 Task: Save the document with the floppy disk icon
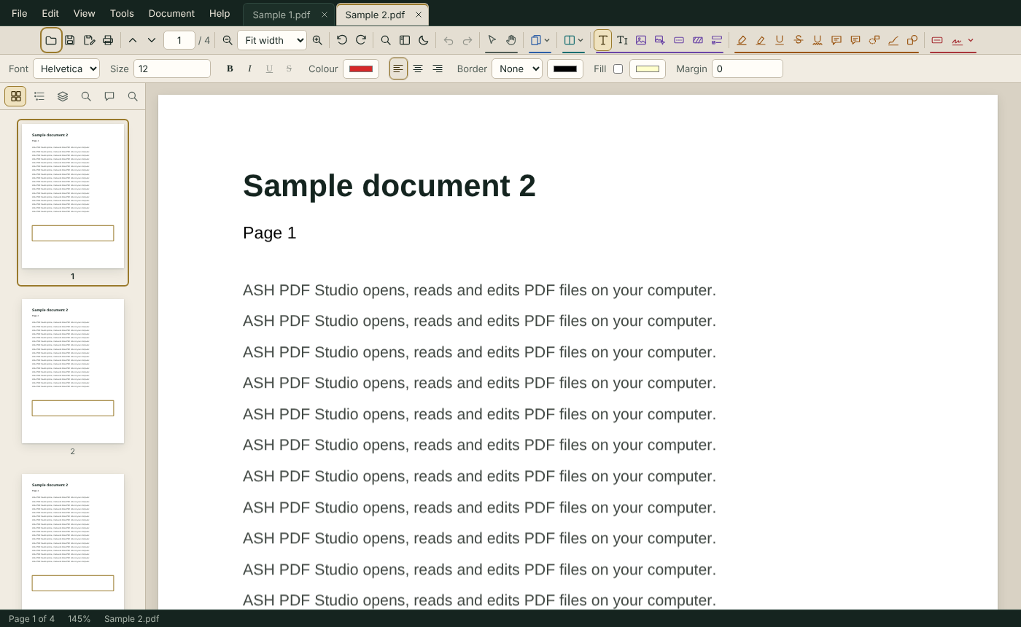(70, 40)
